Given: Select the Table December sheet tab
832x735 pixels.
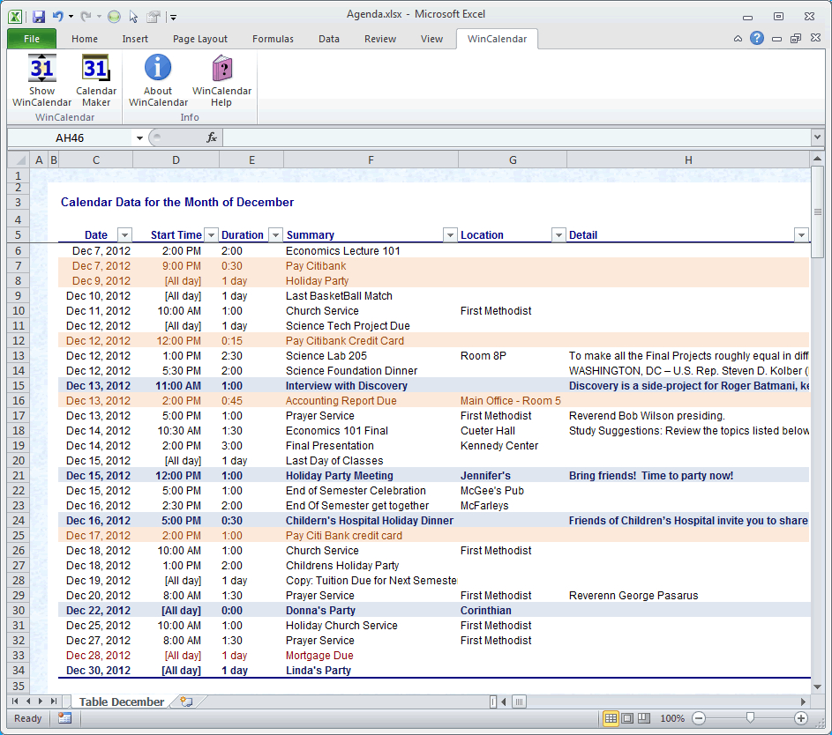Looking at the screenshot, I should pos(122,702).
